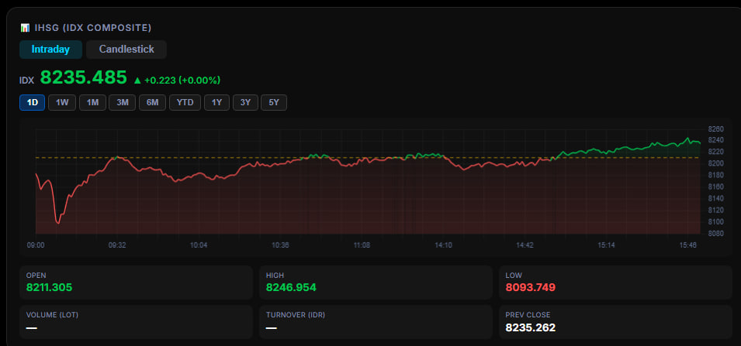Select the 1W time range
Image resolution: width=741 pixels, height=346 pixels.
[62, 102]
